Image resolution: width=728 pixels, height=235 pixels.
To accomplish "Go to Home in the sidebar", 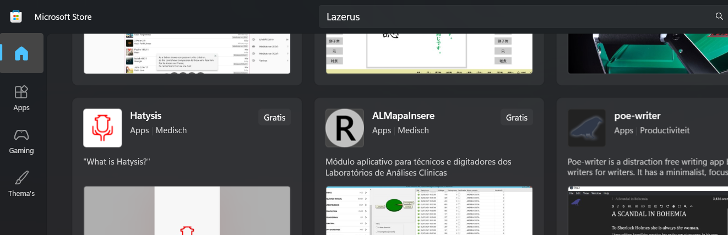I will 21,53.
